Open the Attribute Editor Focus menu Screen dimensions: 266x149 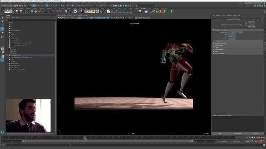click(224, 16)
